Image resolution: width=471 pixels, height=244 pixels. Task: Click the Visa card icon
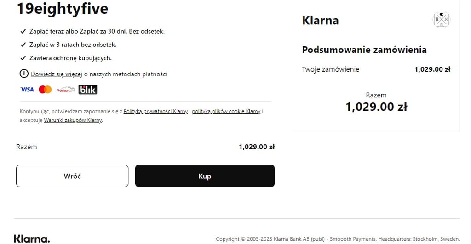[27, 90]
